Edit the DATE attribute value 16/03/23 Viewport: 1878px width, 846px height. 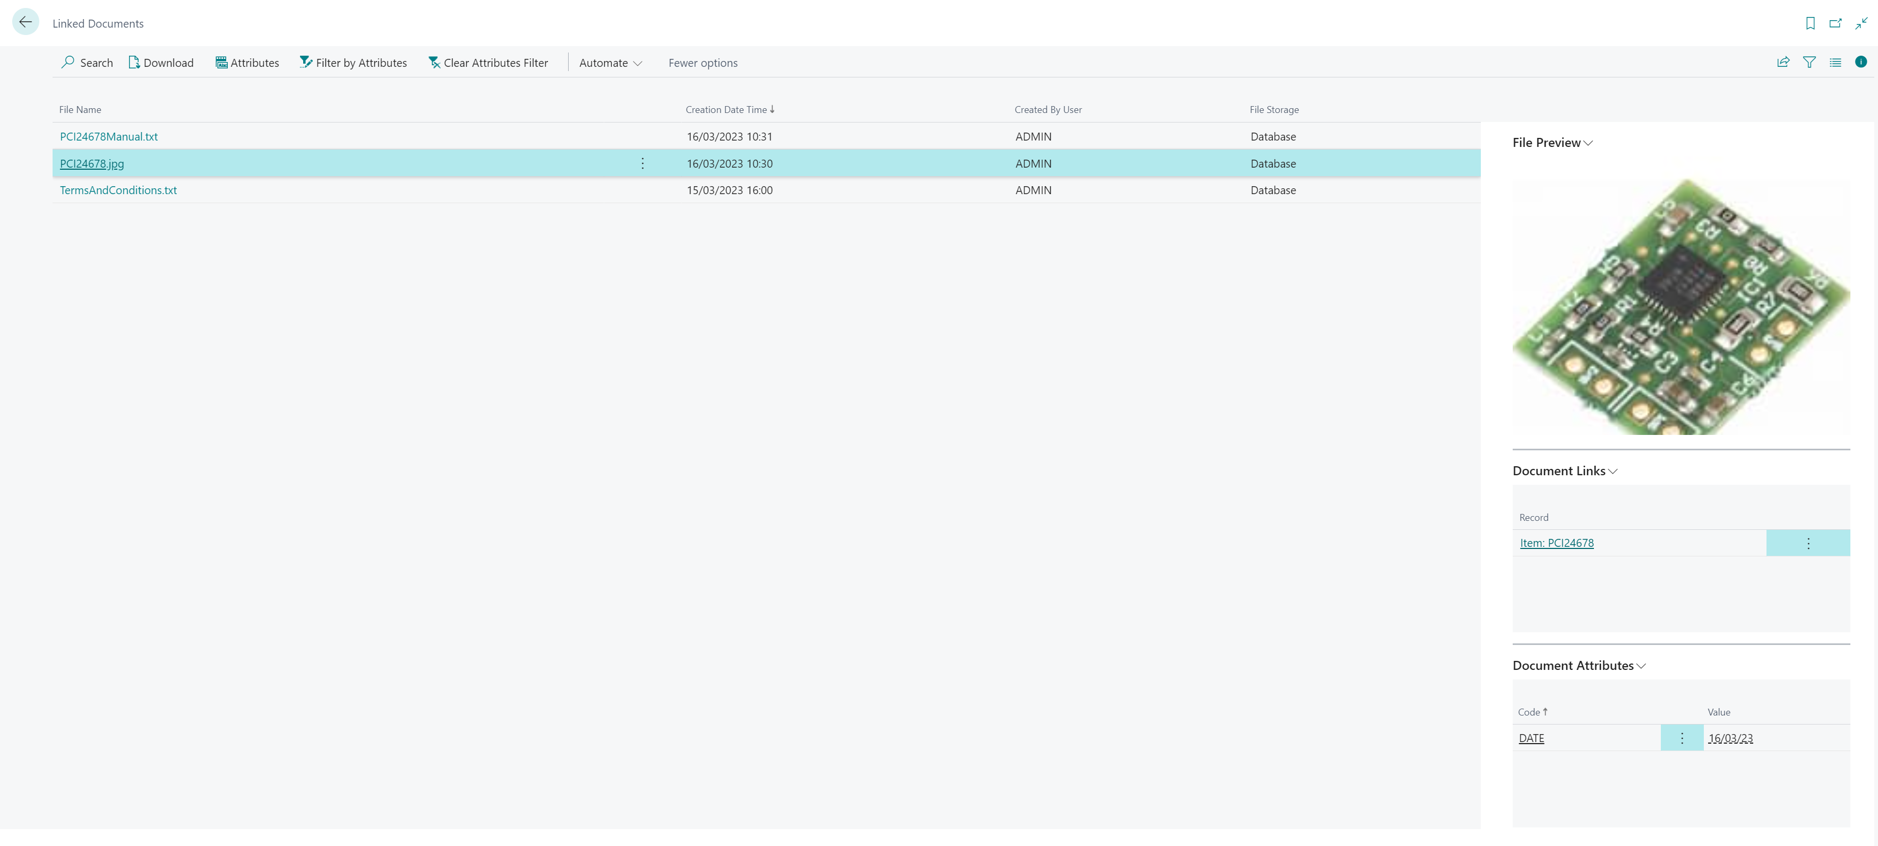pyautogui.click(x=1732, y=737)
